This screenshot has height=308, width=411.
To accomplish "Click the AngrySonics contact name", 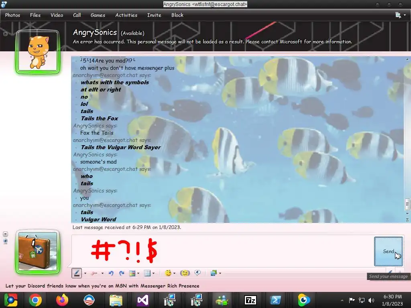I will 95,32.
